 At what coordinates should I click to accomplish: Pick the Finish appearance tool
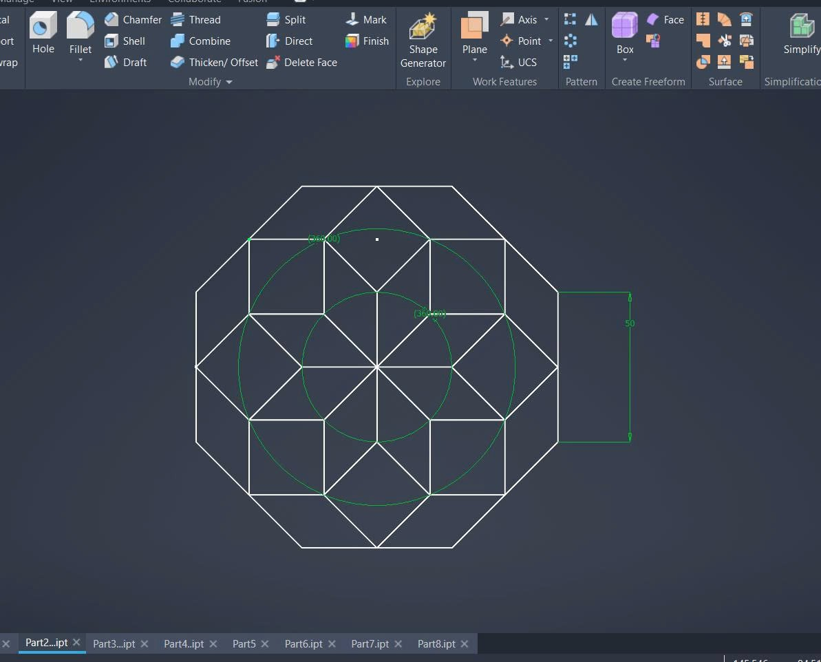click(x=367, y=41)
